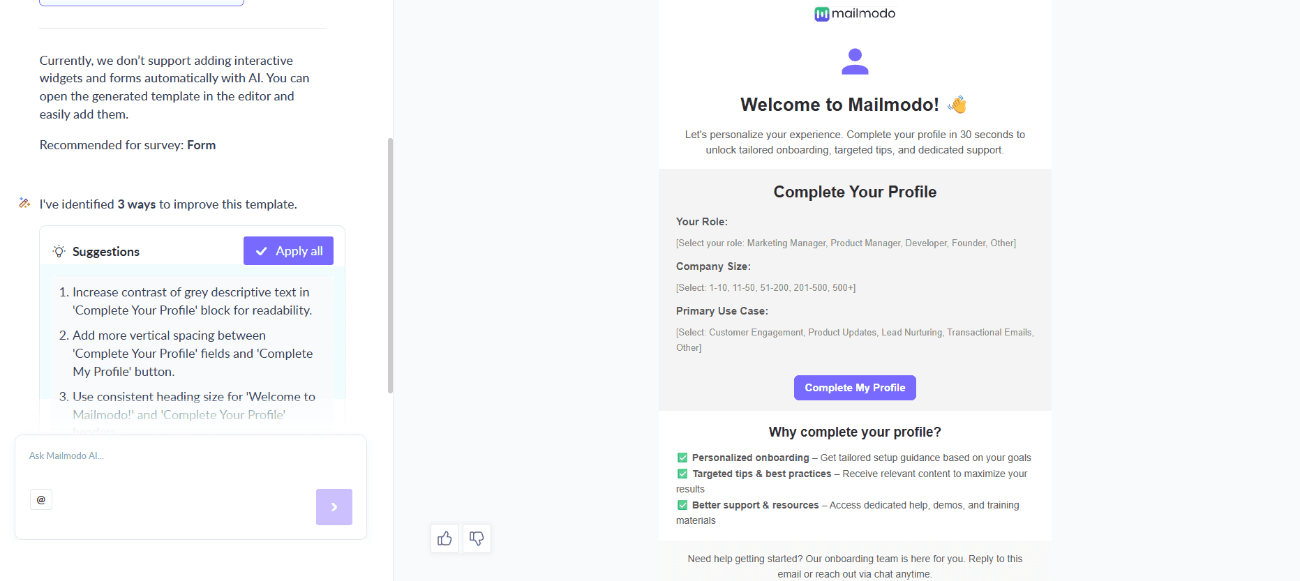Click the chat panel vertical scrollbar
The width and height of the screenshot is (1300, 581).
390,265
